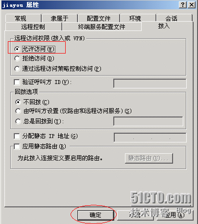Screen dimensions: 198x224
Task: Select the 拒绝访问 radio button
Action: pos(17,58)
